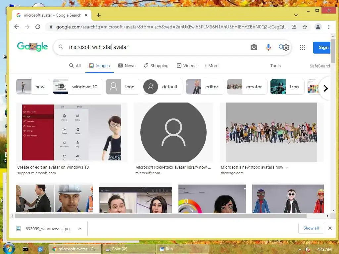The width and height of the screenshot is (339, 254).
Task: Expand the tab search dropdown arrow
Action: click(296, 15)
